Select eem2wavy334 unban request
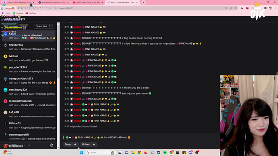This screenshot has width=278, height=156. pos(29,92)
